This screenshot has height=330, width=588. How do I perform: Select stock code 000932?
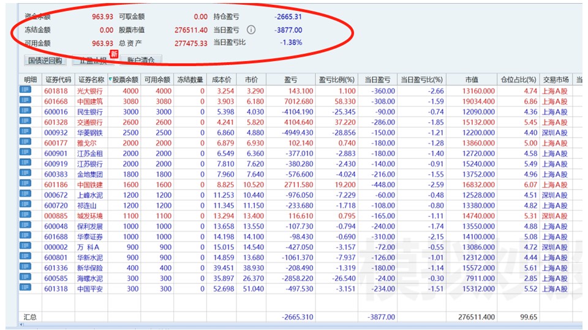(x=56, y=133)
